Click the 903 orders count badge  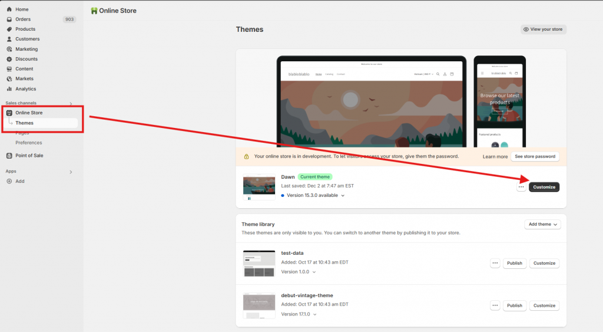69,19
